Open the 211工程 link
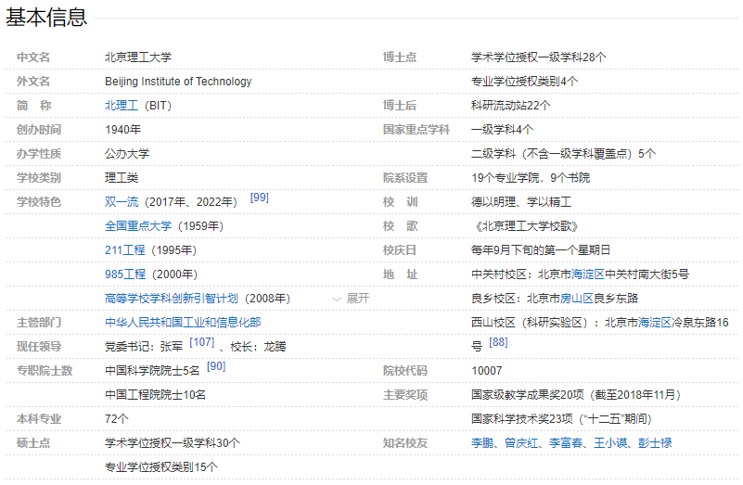Screen dimensions: 743x485 pos(125,250)
